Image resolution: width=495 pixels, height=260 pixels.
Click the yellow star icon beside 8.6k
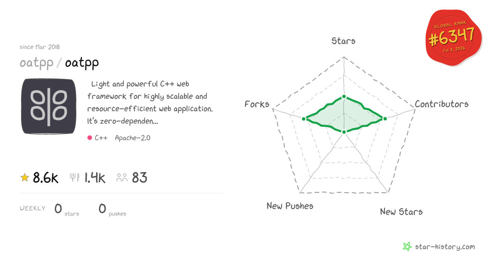pos(24,178)
